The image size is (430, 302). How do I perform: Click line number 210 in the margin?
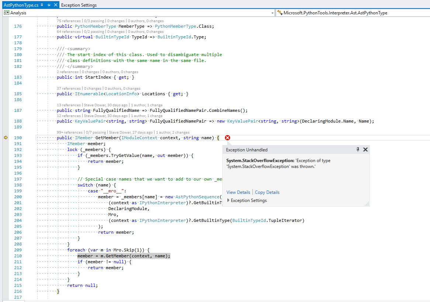18,256
